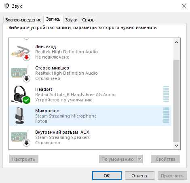Click the Отмена button

pos(139,176)
